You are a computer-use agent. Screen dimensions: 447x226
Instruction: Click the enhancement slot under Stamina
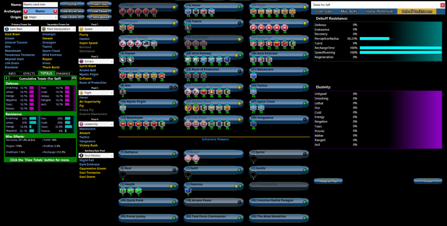(188, 190)
